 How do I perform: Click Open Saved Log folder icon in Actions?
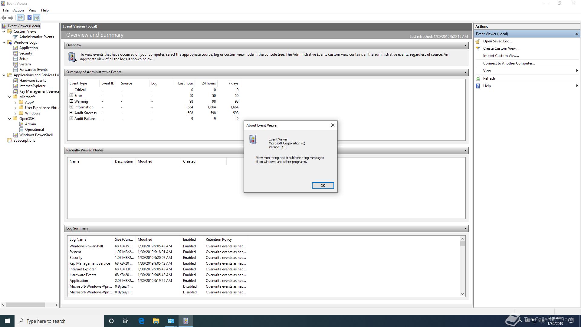[x=478, y=41]
